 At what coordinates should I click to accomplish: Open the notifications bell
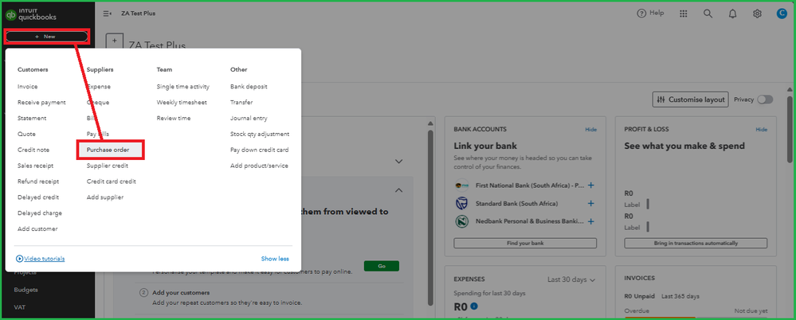pyautogui.click(x=732, y=14)
